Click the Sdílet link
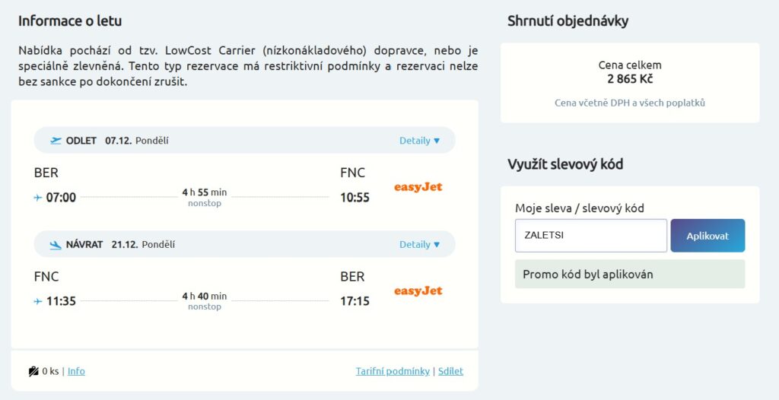This screenshot has width=779, height=400. coord(450,371)
